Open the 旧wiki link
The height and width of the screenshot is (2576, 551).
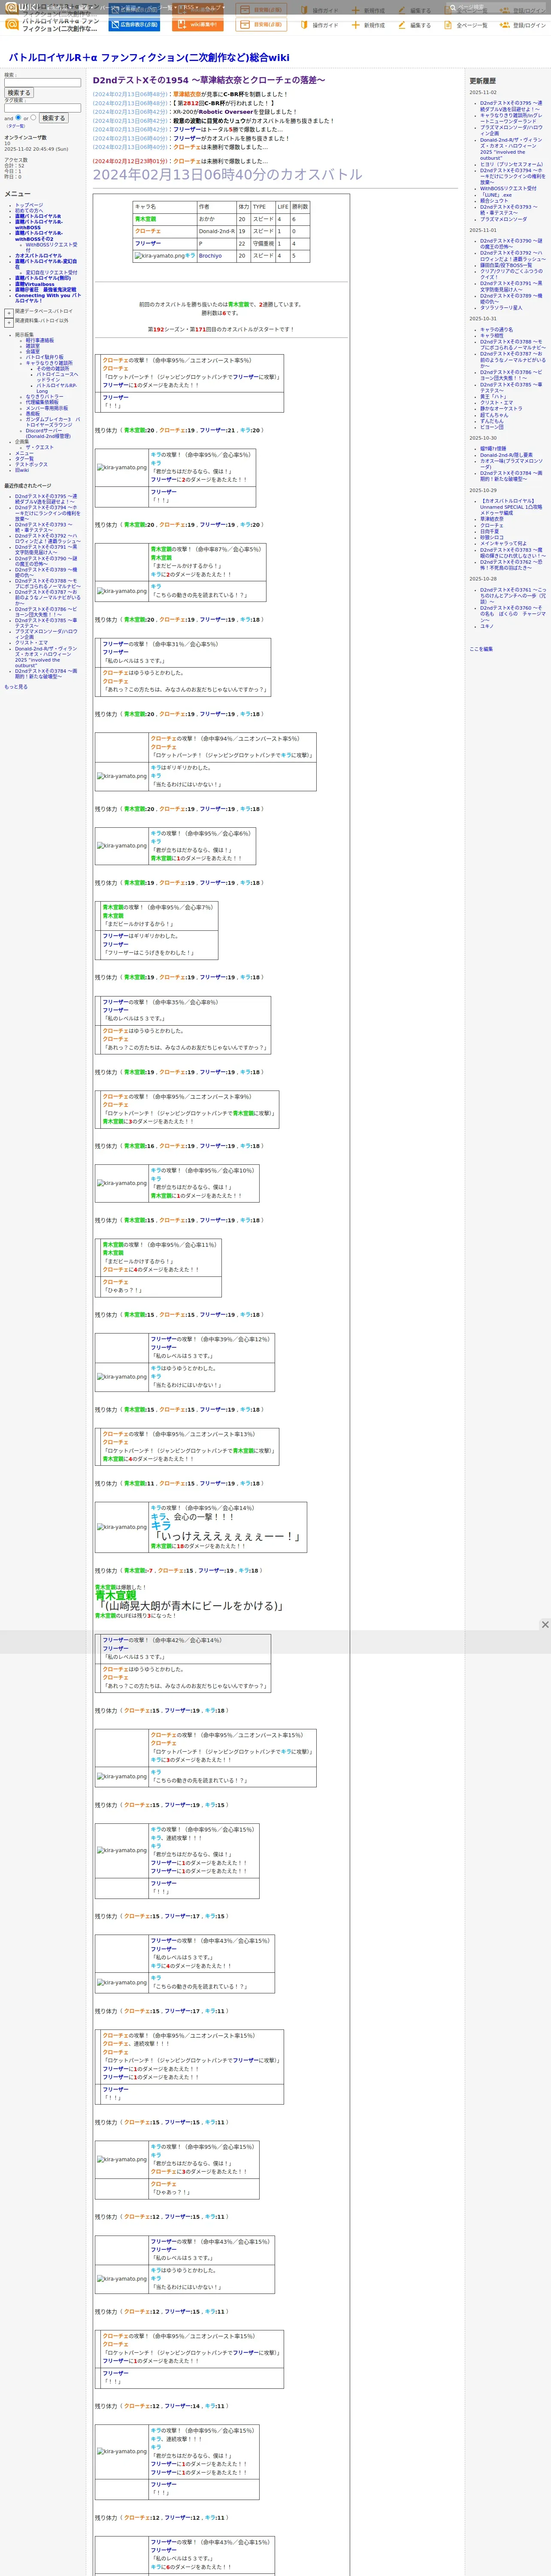point(22,470)
